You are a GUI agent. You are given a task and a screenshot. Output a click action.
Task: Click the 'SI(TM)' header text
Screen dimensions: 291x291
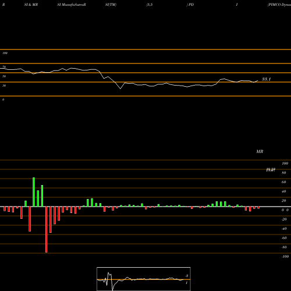(111, 5)
